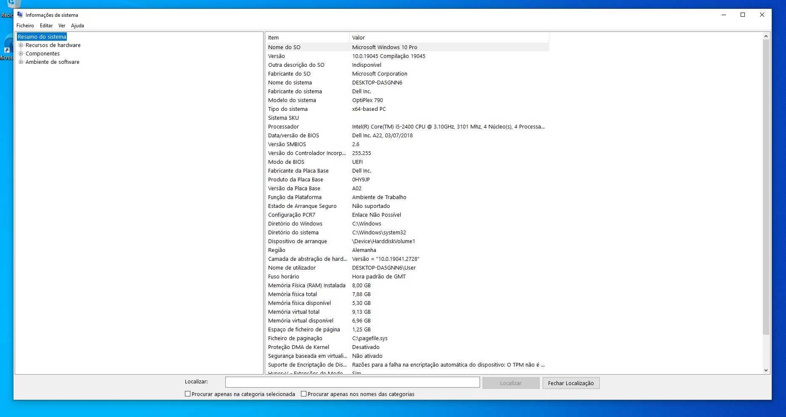Viewport: 786px width, 417px height.
Task: Click the value 6,96 GB
Action: pyautogui.click(x=361, y=321)
